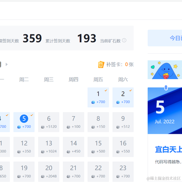
Task: Select calendar day 2
Action: click(123, 97)
